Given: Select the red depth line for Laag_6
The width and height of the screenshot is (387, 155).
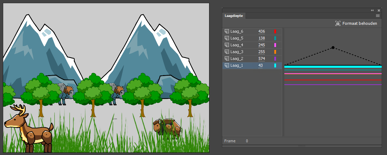Looking at the screenshot, I should [x=333, y=80].
